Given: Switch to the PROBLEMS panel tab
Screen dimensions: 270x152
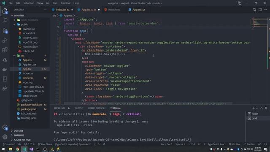Looking at the screenshot, I should click(59, 108).
